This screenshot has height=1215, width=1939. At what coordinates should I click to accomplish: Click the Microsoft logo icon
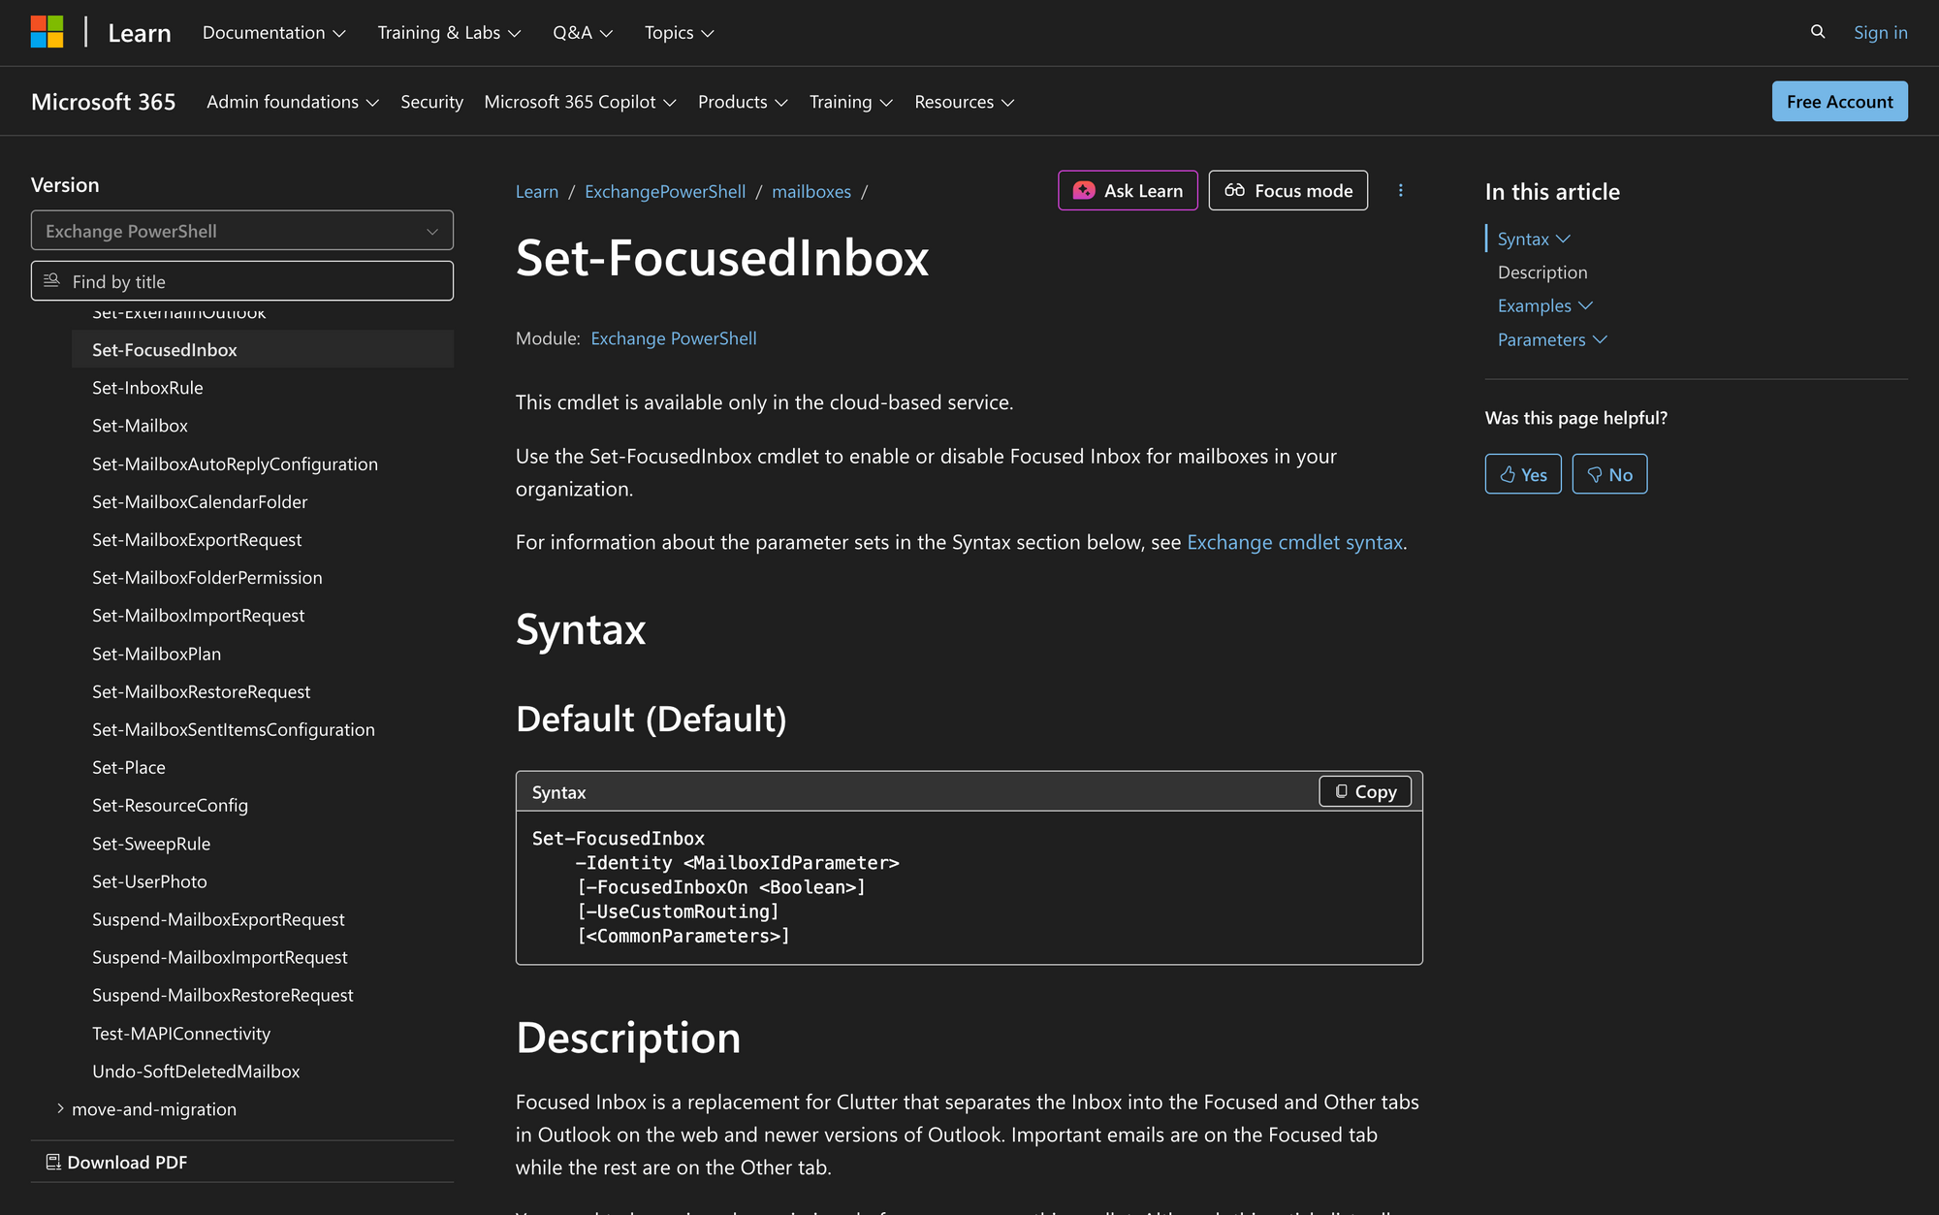[46, 30]
